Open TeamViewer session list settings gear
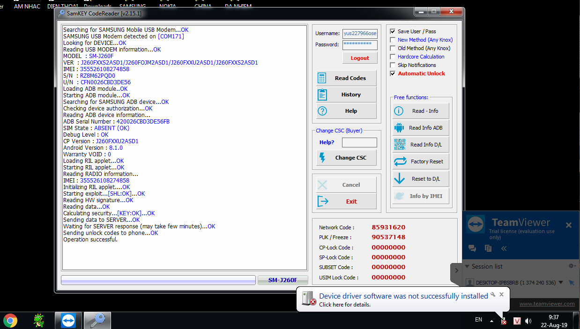580x329 pixels. point(572,266)
